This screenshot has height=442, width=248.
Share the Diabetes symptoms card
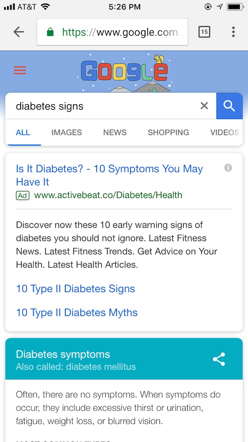click(x=219, y=359)
